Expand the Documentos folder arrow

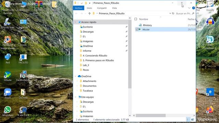click(x=77, y=86)
